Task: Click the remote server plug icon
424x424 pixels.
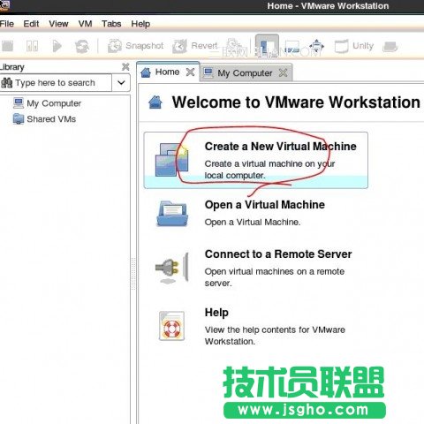Action: coord(172,268)
